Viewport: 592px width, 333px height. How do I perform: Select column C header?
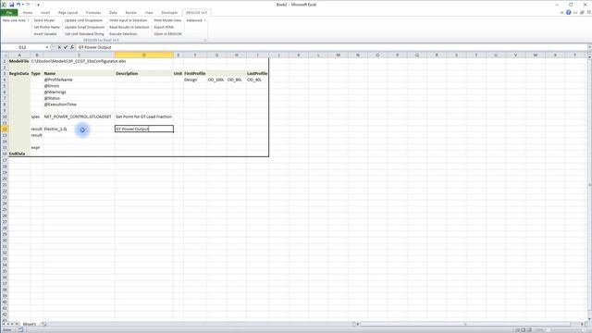coord(79,55)
